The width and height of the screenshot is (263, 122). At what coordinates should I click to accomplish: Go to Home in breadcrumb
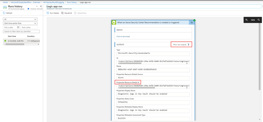coord(5,2)
